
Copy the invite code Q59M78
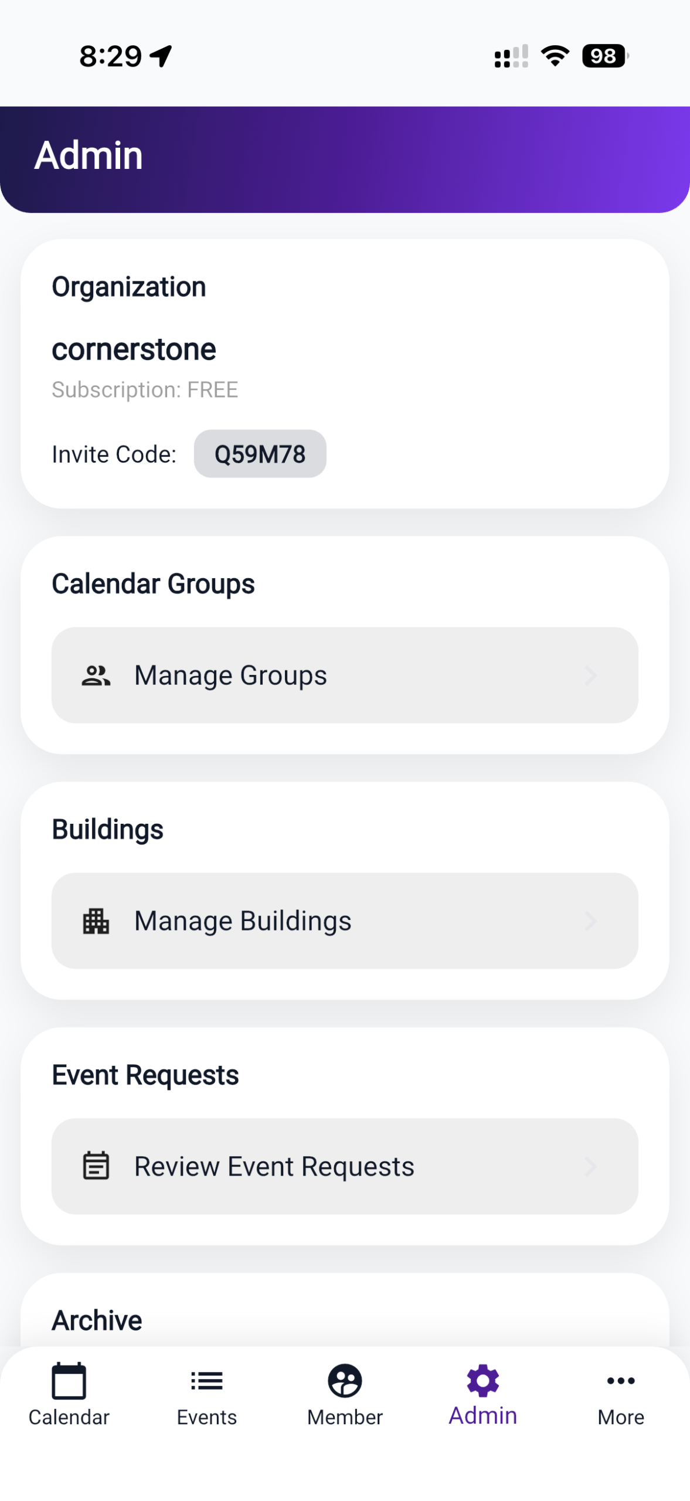pos(260,454)
